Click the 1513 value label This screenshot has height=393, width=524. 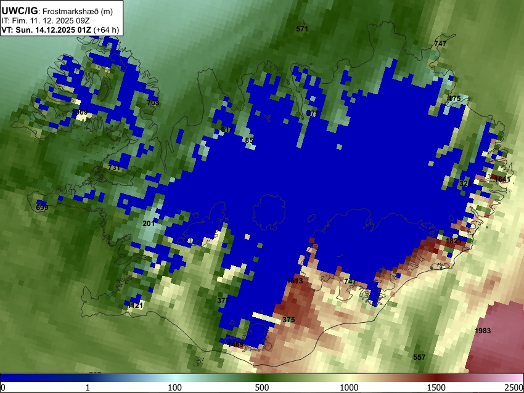pyautogui.click(x=295, y=281)
